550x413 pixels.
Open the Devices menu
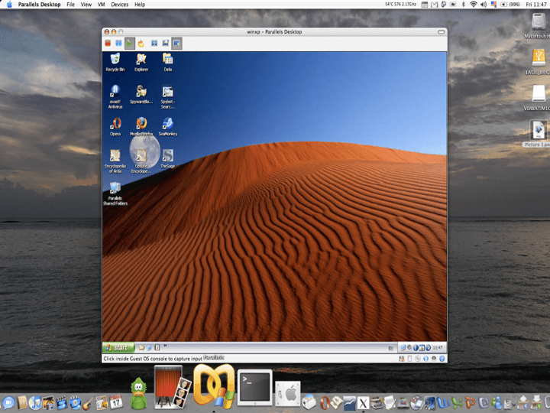119,5
